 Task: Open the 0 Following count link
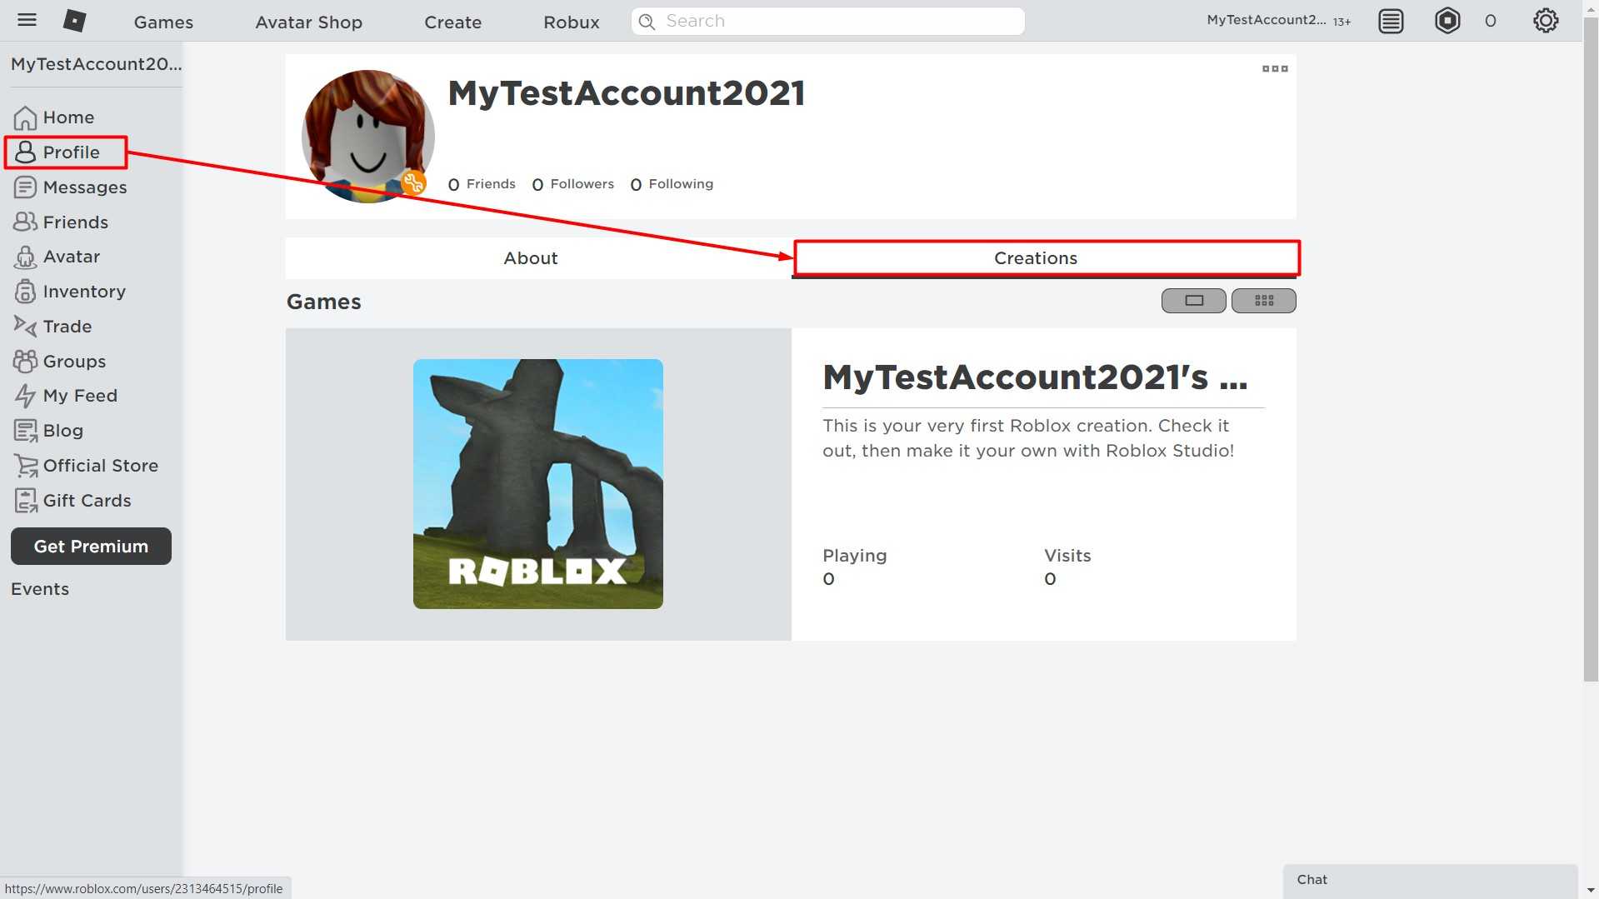(x=672, y=184)
